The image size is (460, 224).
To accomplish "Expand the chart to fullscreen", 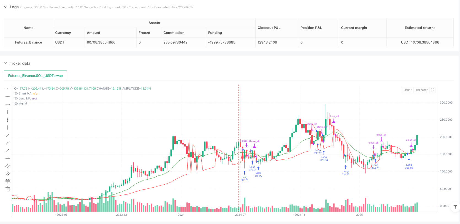I will (432, 90).
